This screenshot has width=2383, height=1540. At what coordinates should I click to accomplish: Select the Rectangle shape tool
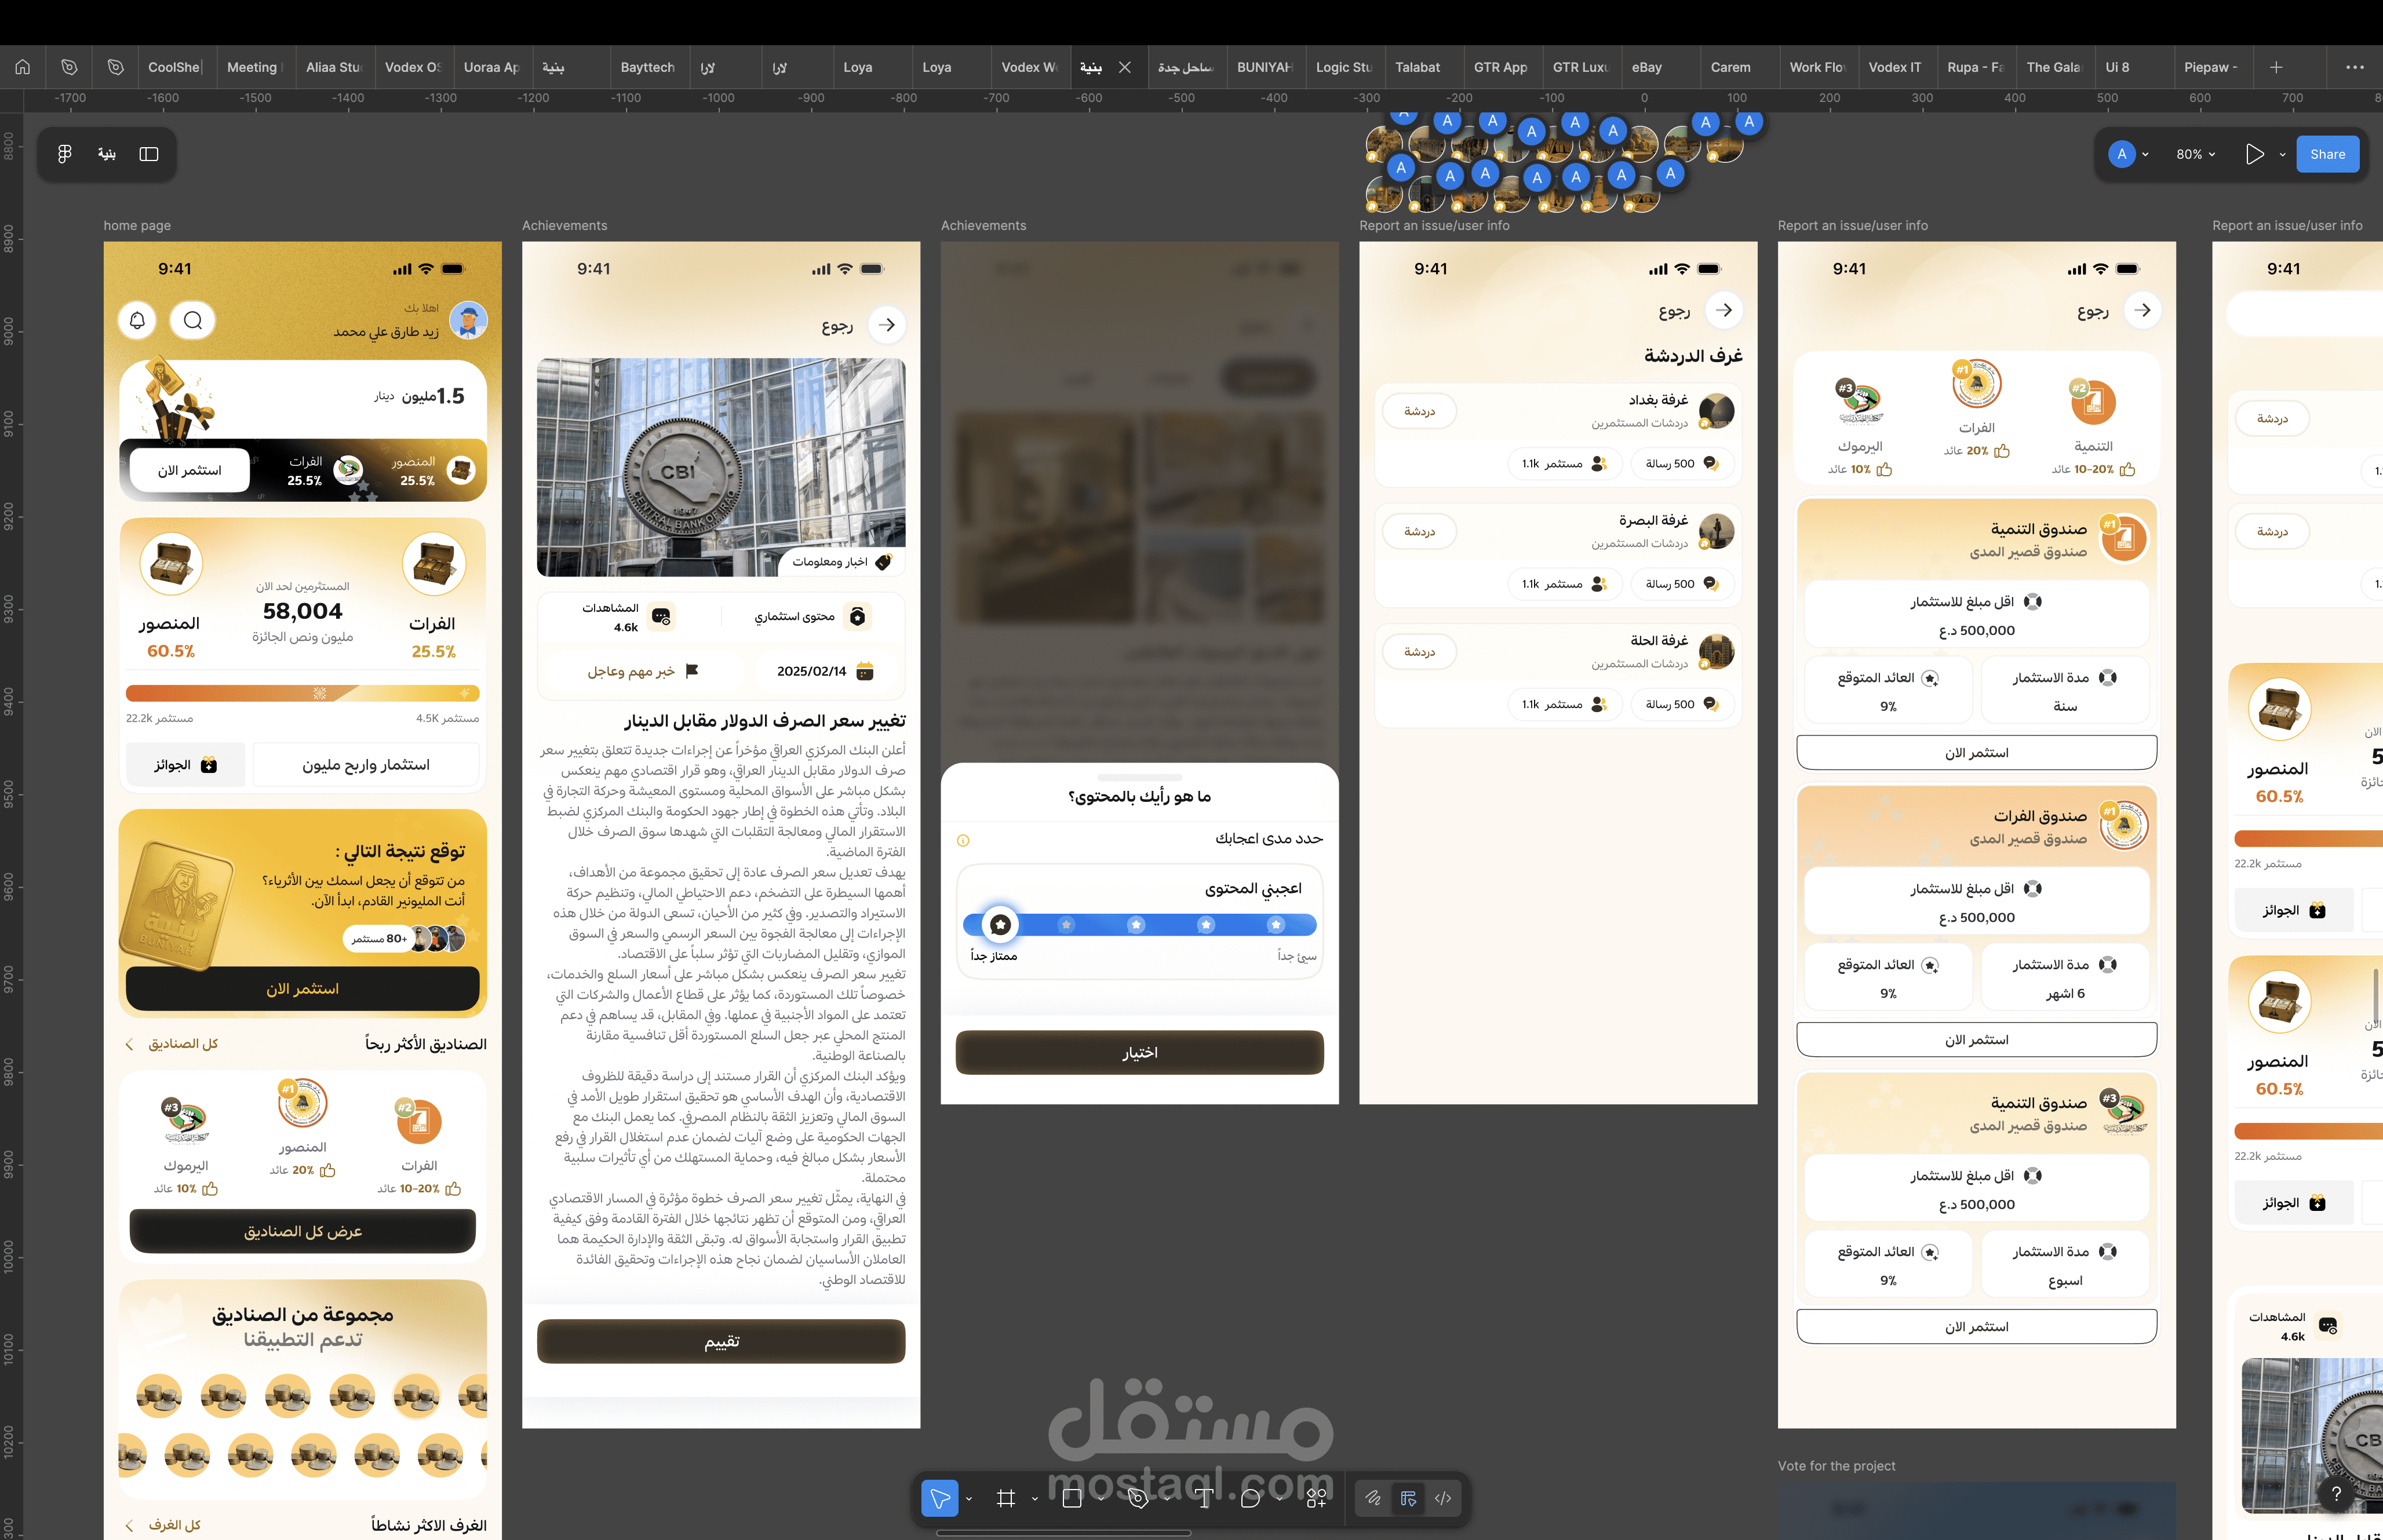(x=1072, y=1498)
